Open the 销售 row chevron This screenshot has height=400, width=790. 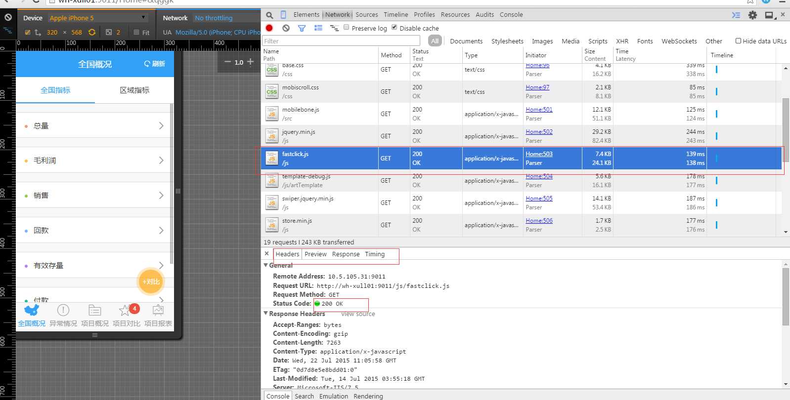tap(161, 195)
